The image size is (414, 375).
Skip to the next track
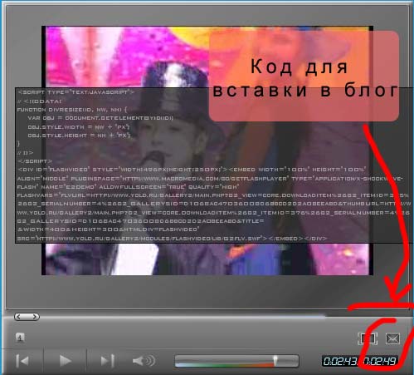coord(108,361)
